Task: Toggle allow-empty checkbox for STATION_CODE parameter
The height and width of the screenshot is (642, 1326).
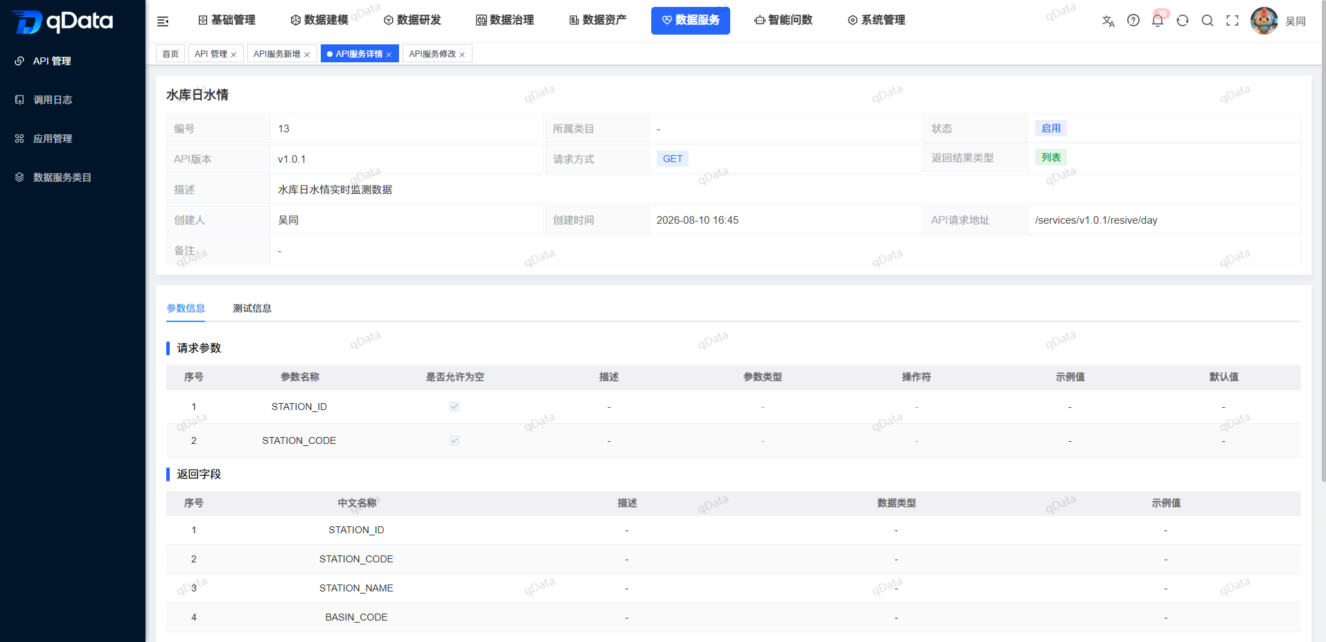Action: 454,440
